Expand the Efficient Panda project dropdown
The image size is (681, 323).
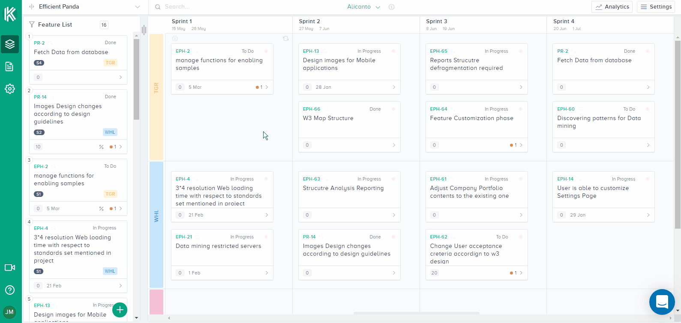[x=137, y=7]
